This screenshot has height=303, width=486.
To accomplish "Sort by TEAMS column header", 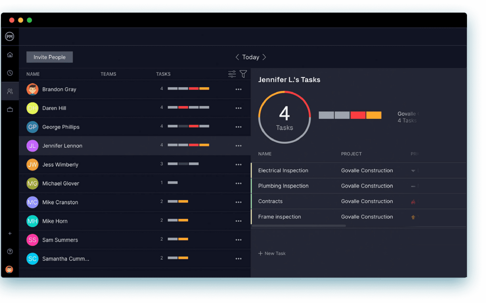I will 108,74.
